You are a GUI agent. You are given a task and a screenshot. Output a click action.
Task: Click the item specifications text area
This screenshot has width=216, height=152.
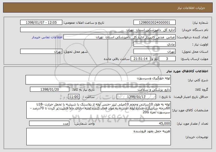pos(98,110)
